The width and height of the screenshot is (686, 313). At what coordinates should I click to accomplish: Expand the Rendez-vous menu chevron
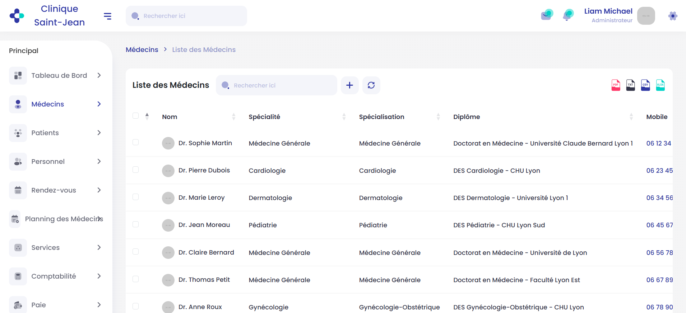click(x=99, y=190)
